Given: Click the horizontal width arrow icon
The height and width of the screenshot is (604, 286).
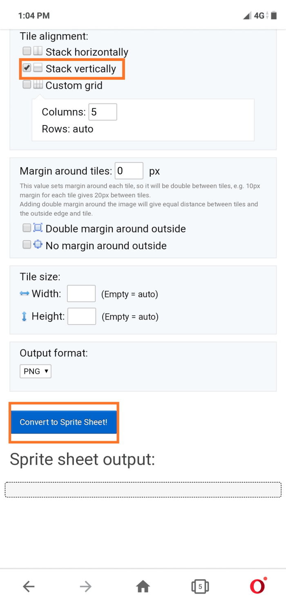Looking at the screenshot, I should point(25,293).
